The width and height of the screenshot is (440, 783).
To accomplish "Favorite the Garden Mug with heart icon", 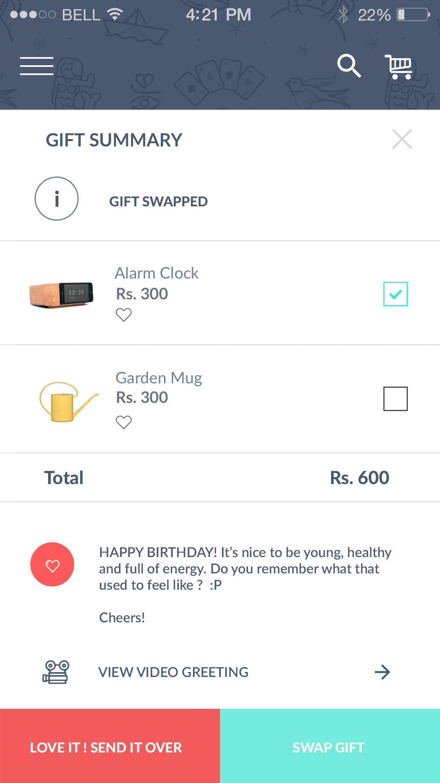I will click(x=123, y=422).
